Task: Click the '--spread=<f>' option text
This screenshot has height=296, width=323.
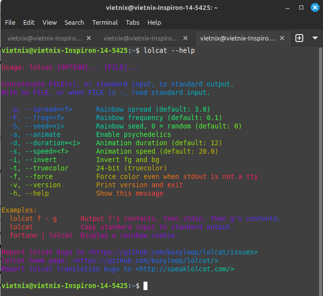Action: 49,109
